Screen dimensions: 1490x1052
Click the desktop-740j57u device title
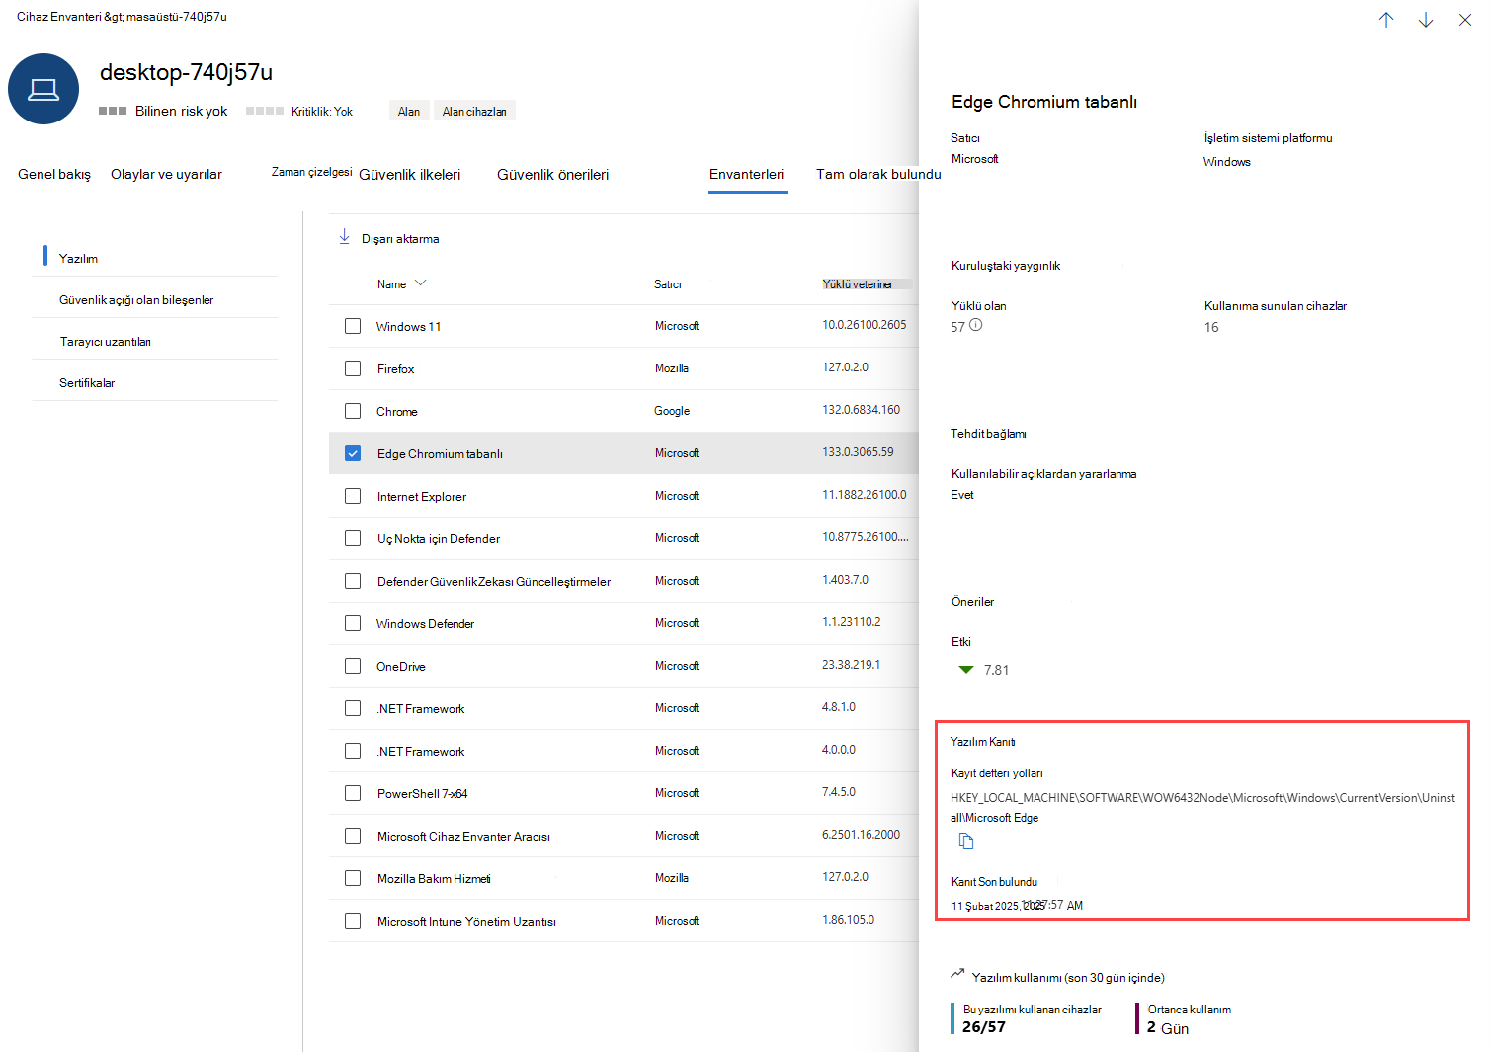[x=186, y=72]
